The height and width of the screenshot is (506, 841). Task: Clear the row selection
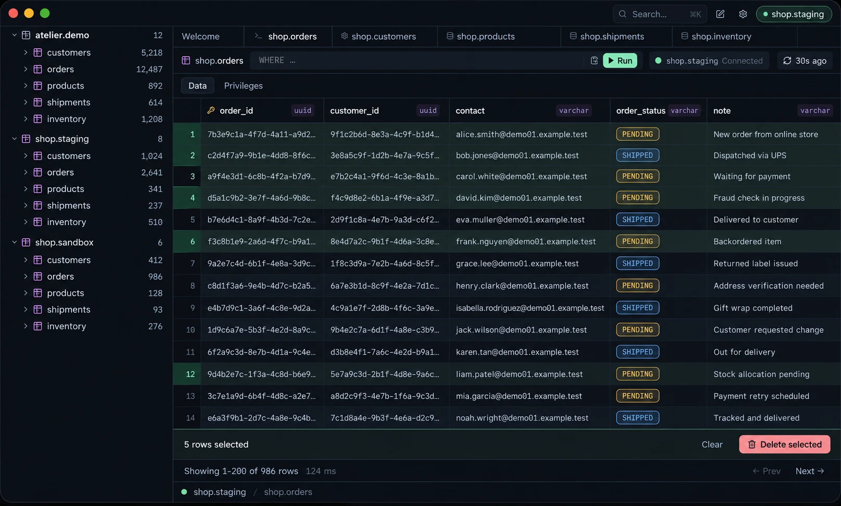[712, 444]
